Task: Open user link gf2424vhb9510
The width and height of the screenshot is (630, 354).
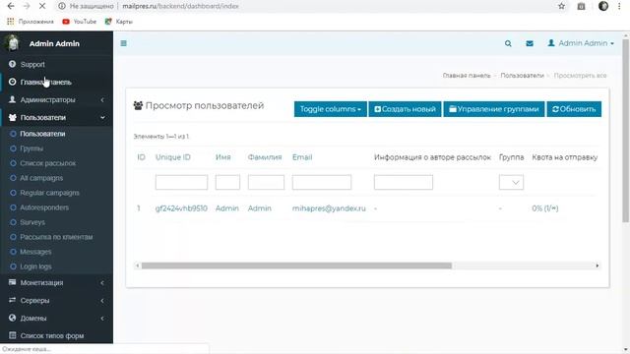Action: pos(181,208)
